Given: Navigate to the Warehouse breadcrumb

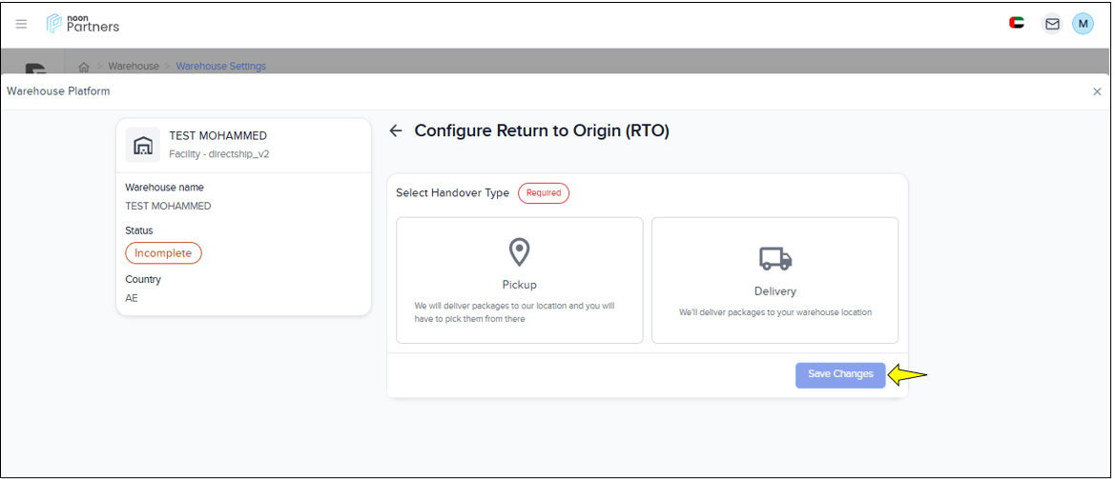Looking at the screenshot, I should 134,67.
